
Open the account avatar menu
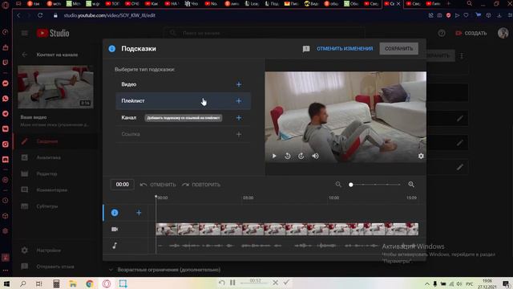pyautogui.click(x=503, y=33)
